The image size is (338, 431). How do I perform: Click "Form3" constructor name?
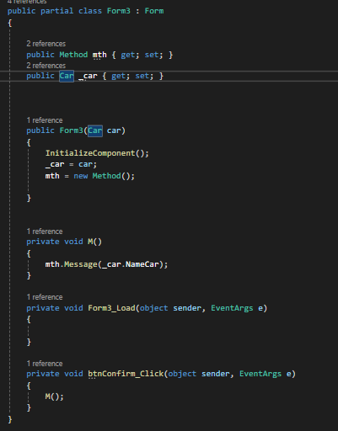tap(71, 130)
